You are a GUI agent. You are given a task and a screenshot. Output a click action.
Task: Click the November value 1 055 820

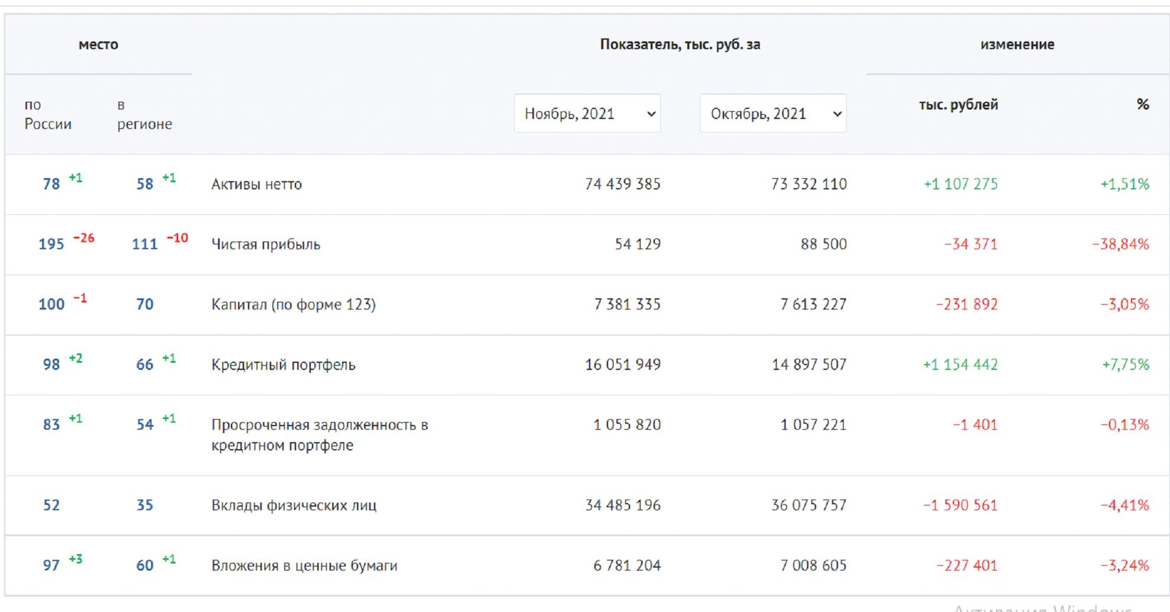(x=627, y=425)
